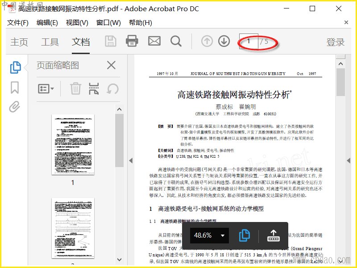Click the thumbnails panel scrollbar thumb
Viewport: 357px width, 268px height.
pos(119,140)
